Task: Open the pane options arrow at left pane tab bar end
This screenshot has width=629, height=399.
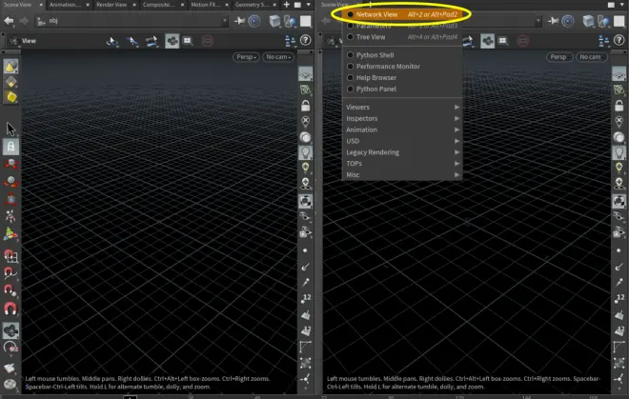Action: point(309,5)
